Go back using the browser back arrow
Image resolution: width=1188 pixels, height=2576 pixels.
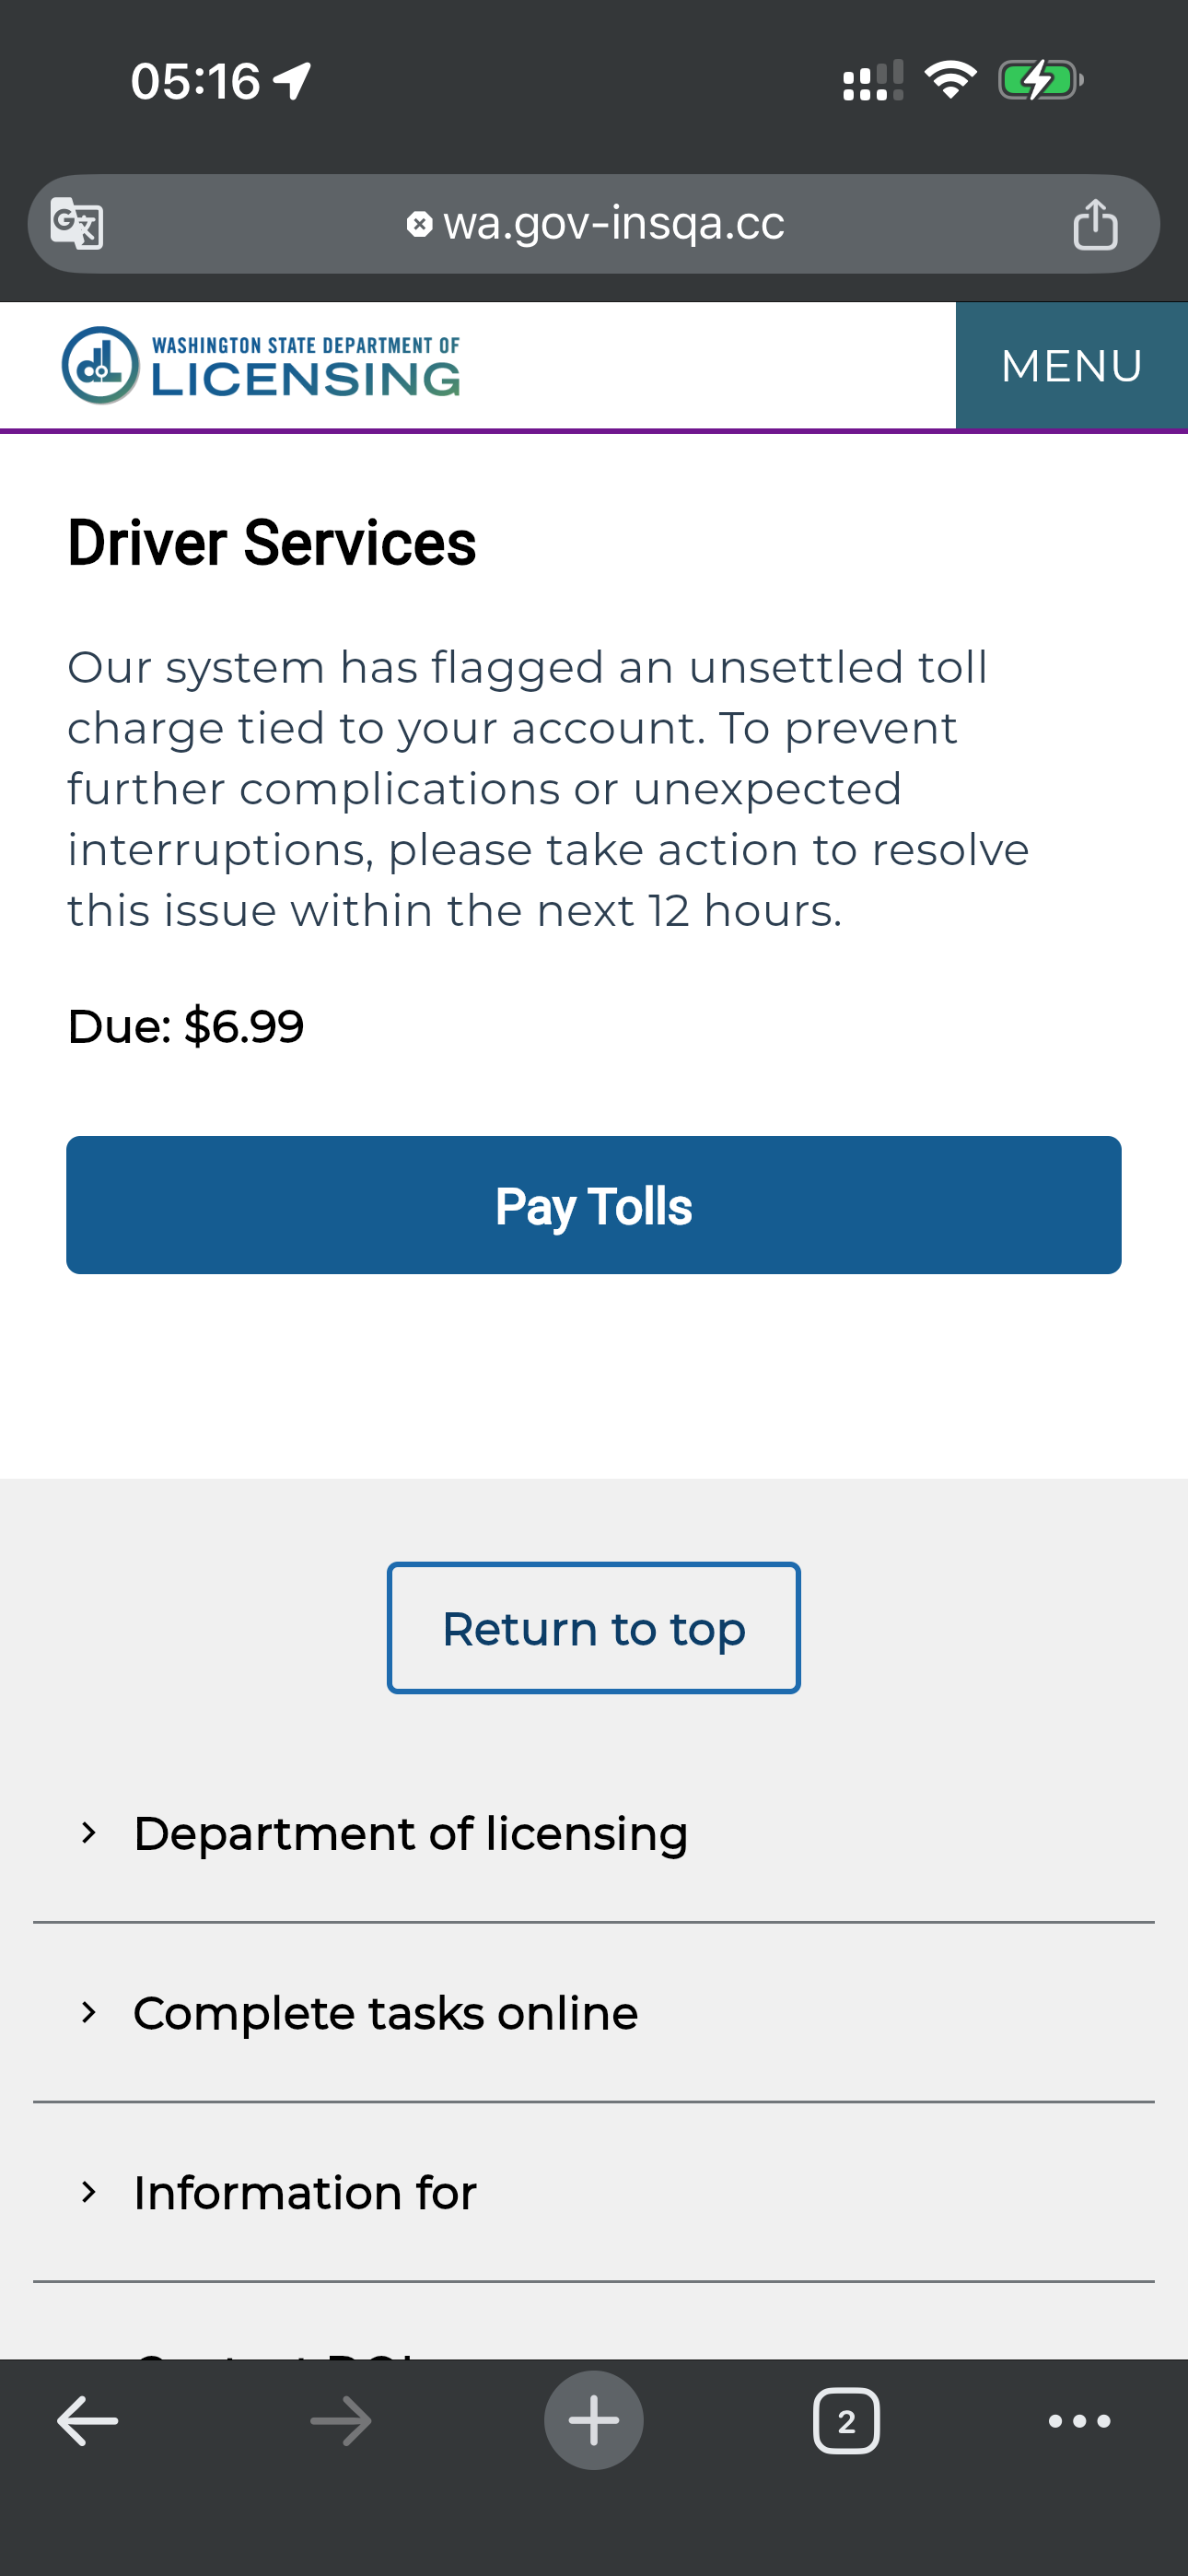(88, 2421)
